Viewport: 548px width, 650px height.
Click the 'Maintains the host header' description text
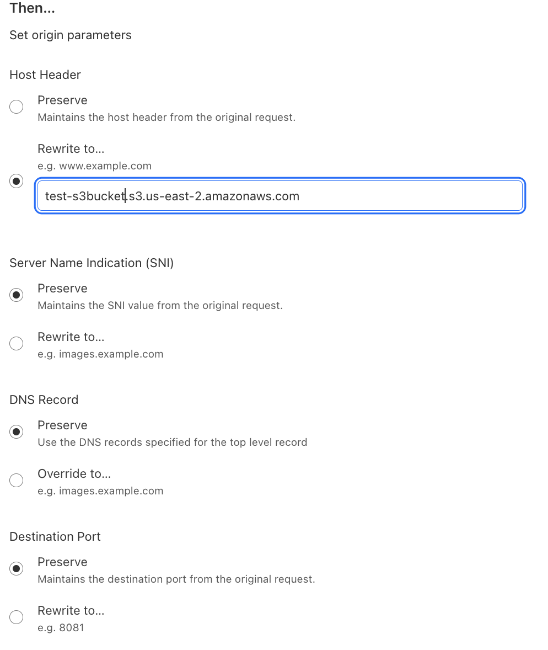(166, 118)
